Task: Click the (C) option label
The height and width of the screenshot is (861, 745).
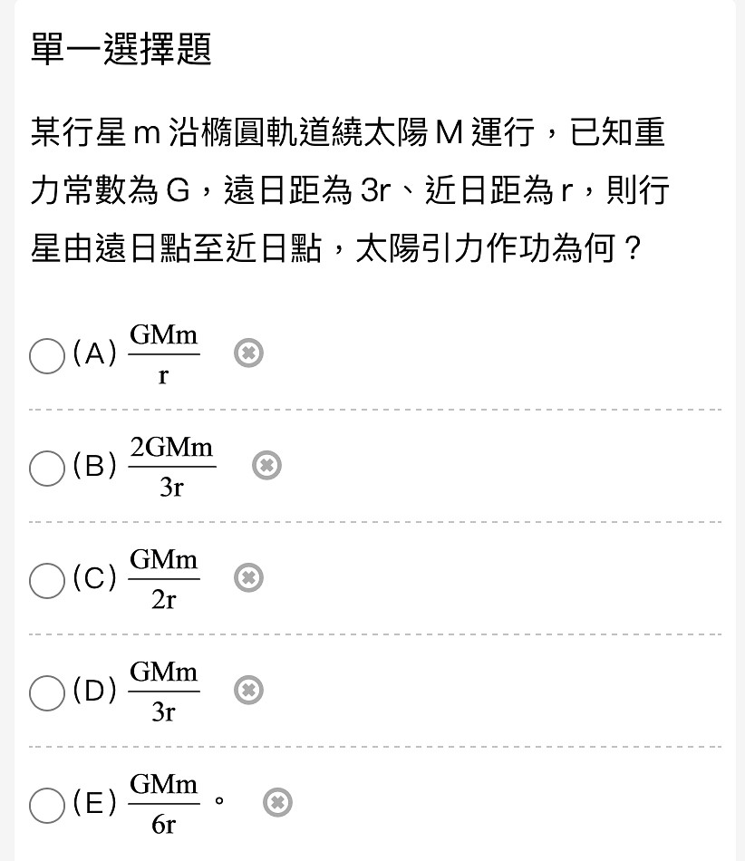Action: [x=95, y=578]
